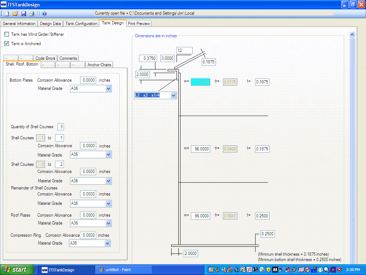
Task: Switch to untitled - Paint taskbar button
Action: tap(124, 270)
